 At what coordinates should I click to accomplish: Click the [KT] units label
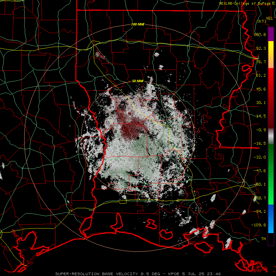pyautogui.click(x=262, y=21)
